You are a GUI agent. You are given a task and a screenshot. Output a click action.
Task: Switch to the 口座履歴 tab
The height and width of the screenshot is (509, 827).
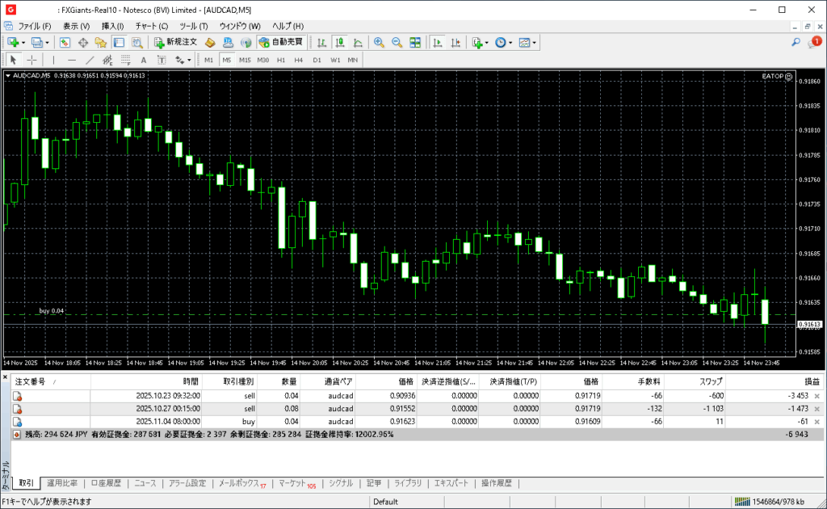106,483
